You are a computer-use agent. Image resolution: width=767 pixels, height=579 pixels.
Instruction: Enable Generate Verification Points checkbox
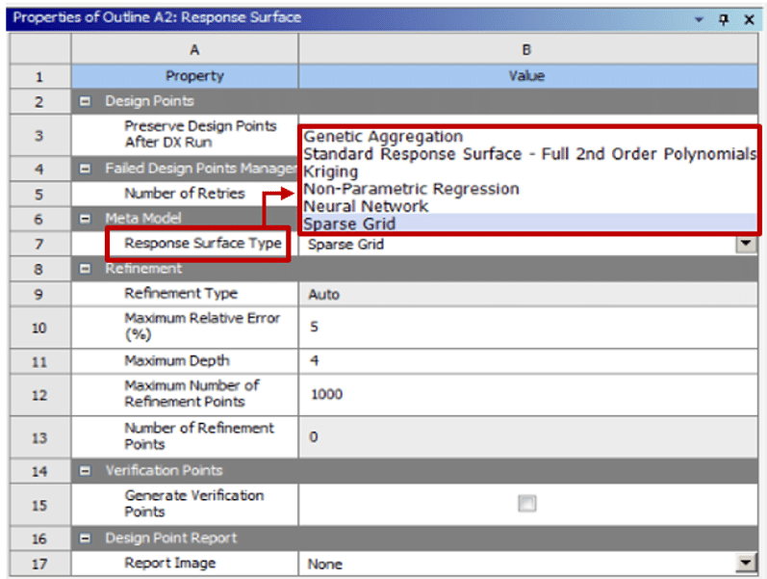(525, 503)
